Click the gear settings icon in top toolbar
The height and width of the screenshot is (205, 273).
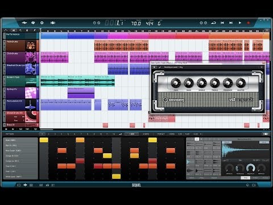click(x=42, y=23)
